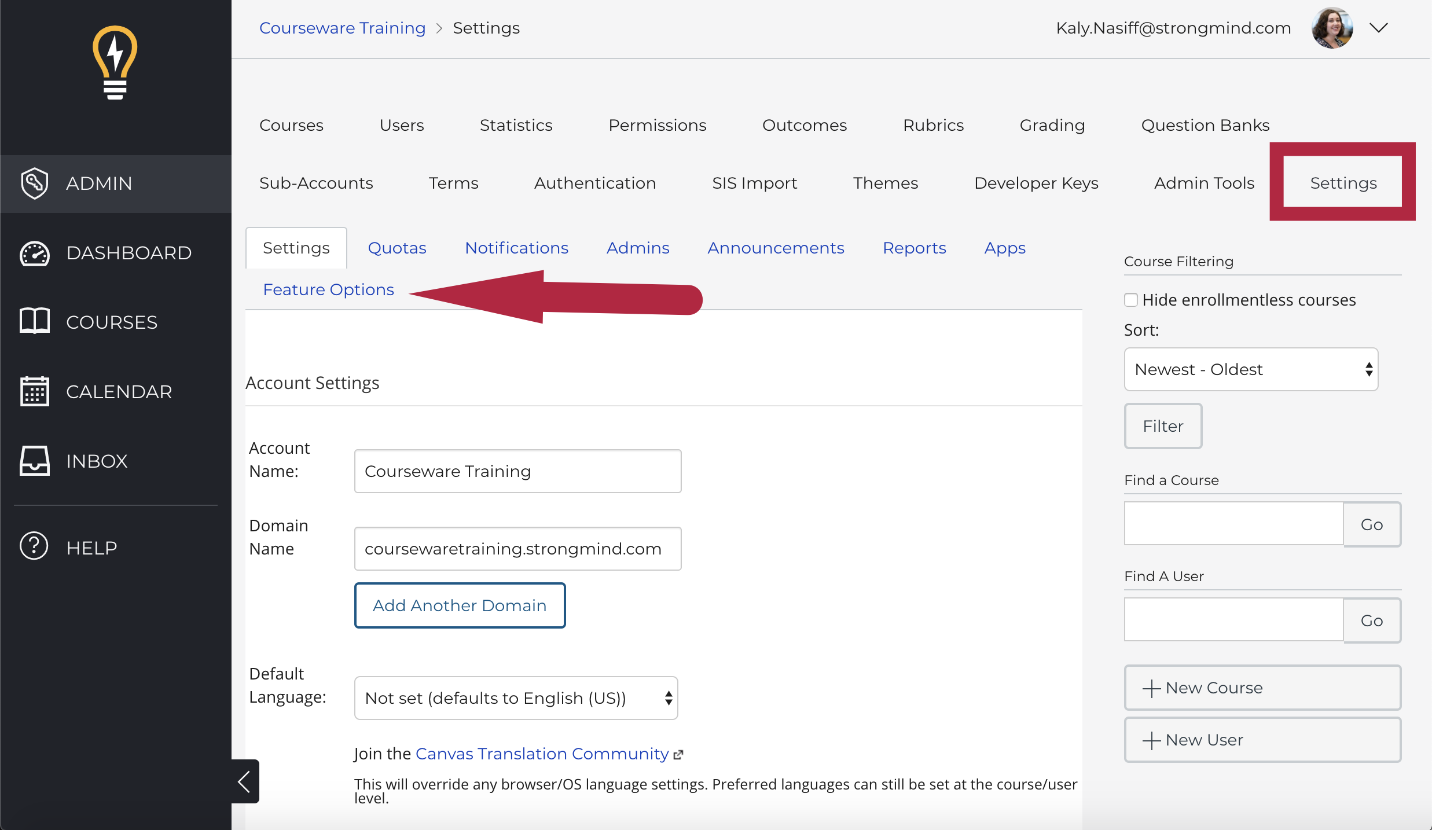This screenshot has width=1432, height=830.
Task: Open Developer Keys in the account navigation
Action: coord(1036,183)
